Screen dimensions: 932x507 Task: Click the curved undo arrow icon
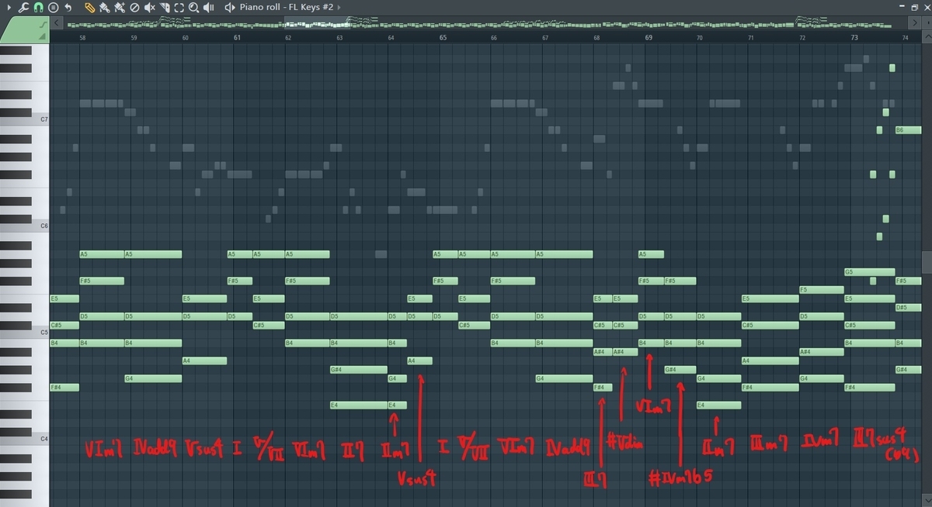tap(68, 7)
